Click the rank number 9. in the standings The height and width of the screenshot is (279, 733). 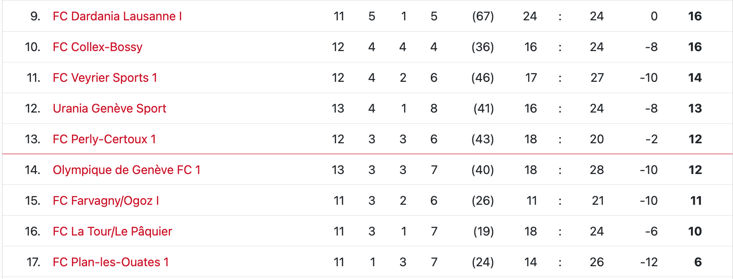coord(35,17)
